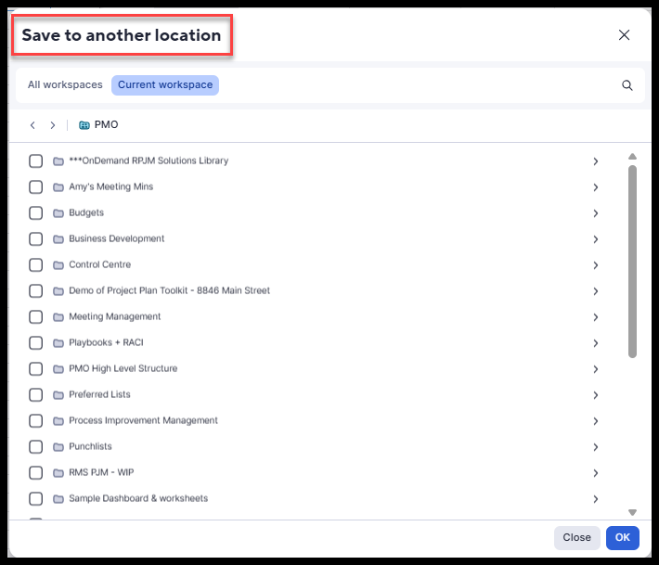
Task: Click folder icon for OnDemand RPJM Solutions Library
Action: tap(58, 161)
